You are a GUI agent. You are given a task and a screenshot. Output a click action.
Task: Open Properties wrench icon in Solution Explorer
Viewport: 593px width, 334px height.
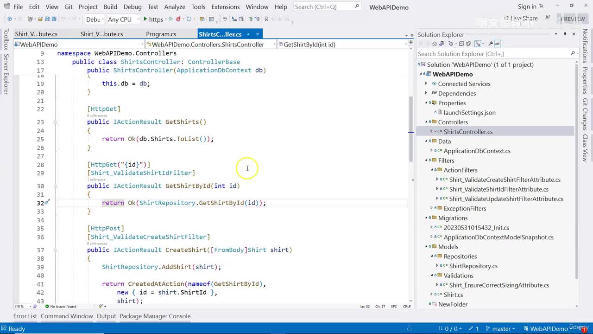pyautogui.click(x=491, y=44)
